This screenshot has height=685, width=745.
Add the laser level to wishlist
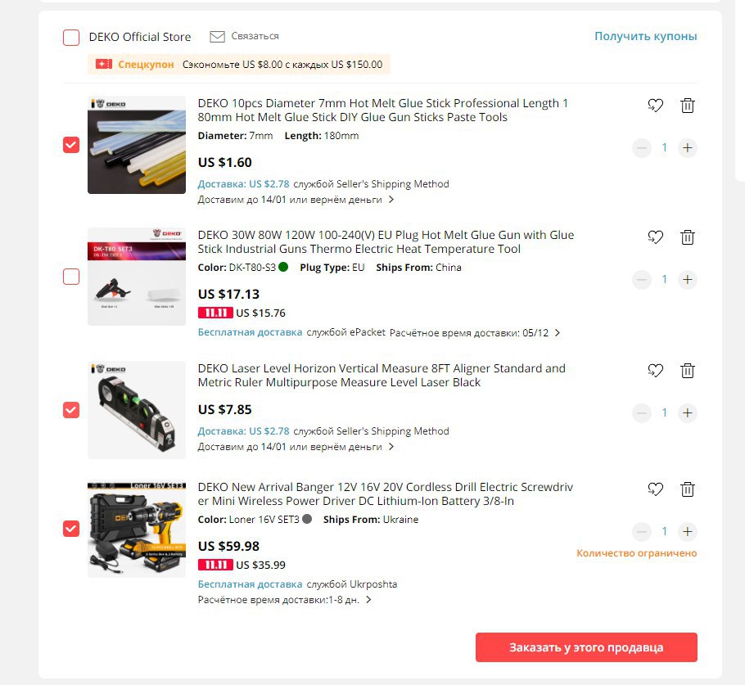click(655, 371)
